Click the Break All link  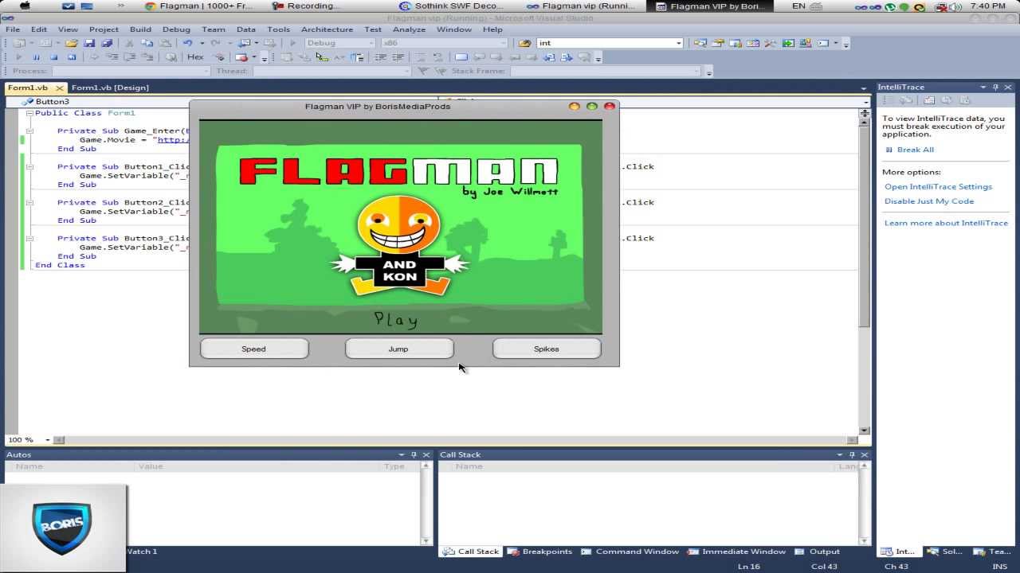(x=915, y=150)
